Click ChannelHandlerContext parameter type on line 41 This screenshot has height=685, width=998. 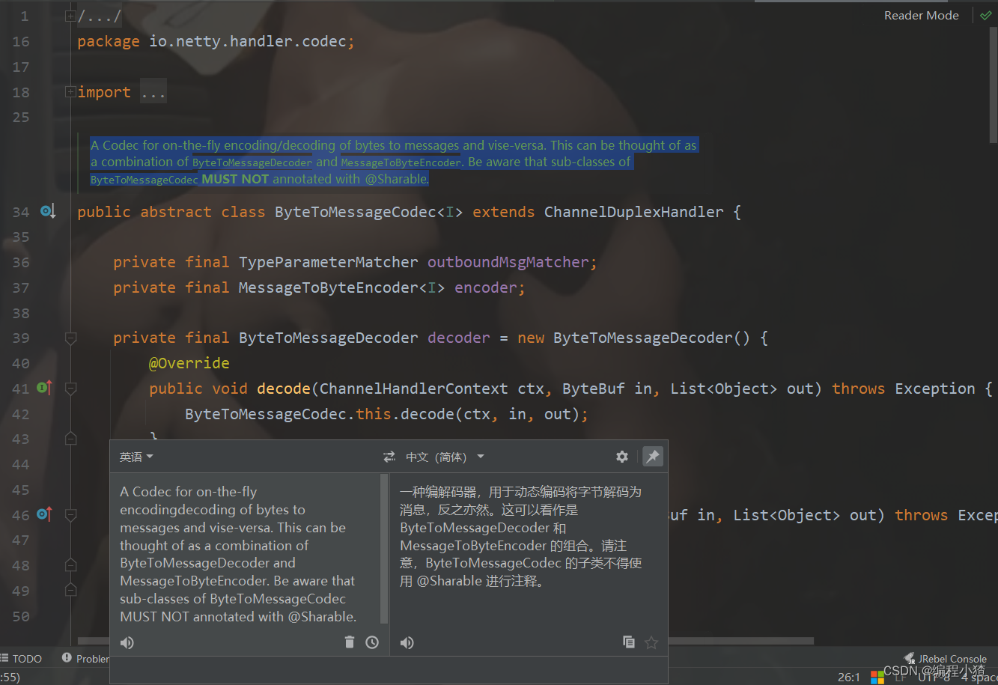coord(414,389)
